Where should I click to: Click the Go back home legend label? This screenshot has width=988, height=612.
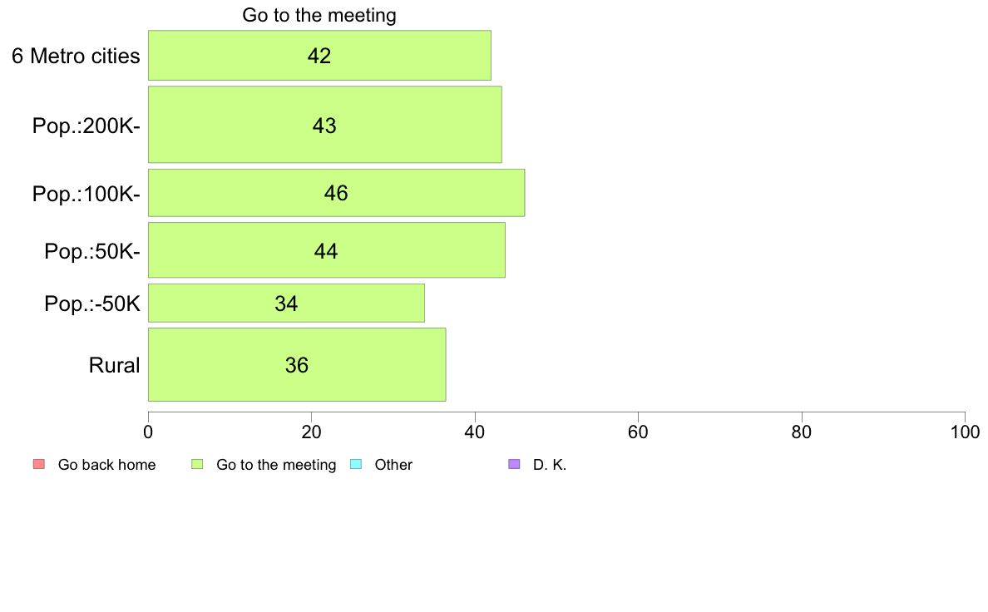click(106, 465)
